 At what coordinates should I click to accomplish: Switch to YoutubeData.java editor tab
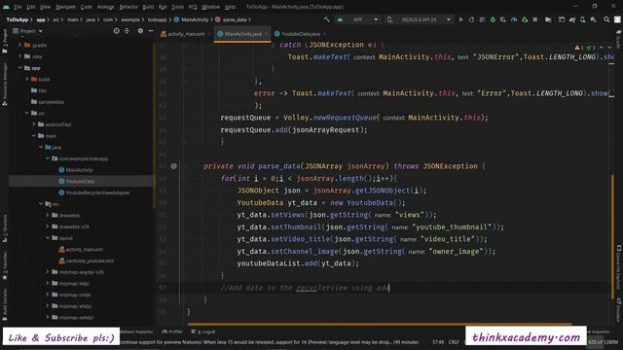click(x=301, y=34)
